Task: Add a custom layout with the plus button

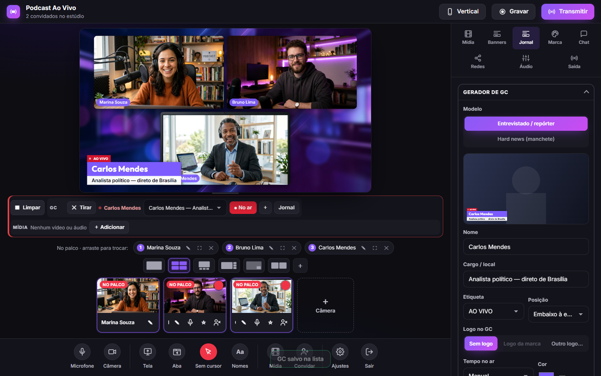Action: click(300, 266)
